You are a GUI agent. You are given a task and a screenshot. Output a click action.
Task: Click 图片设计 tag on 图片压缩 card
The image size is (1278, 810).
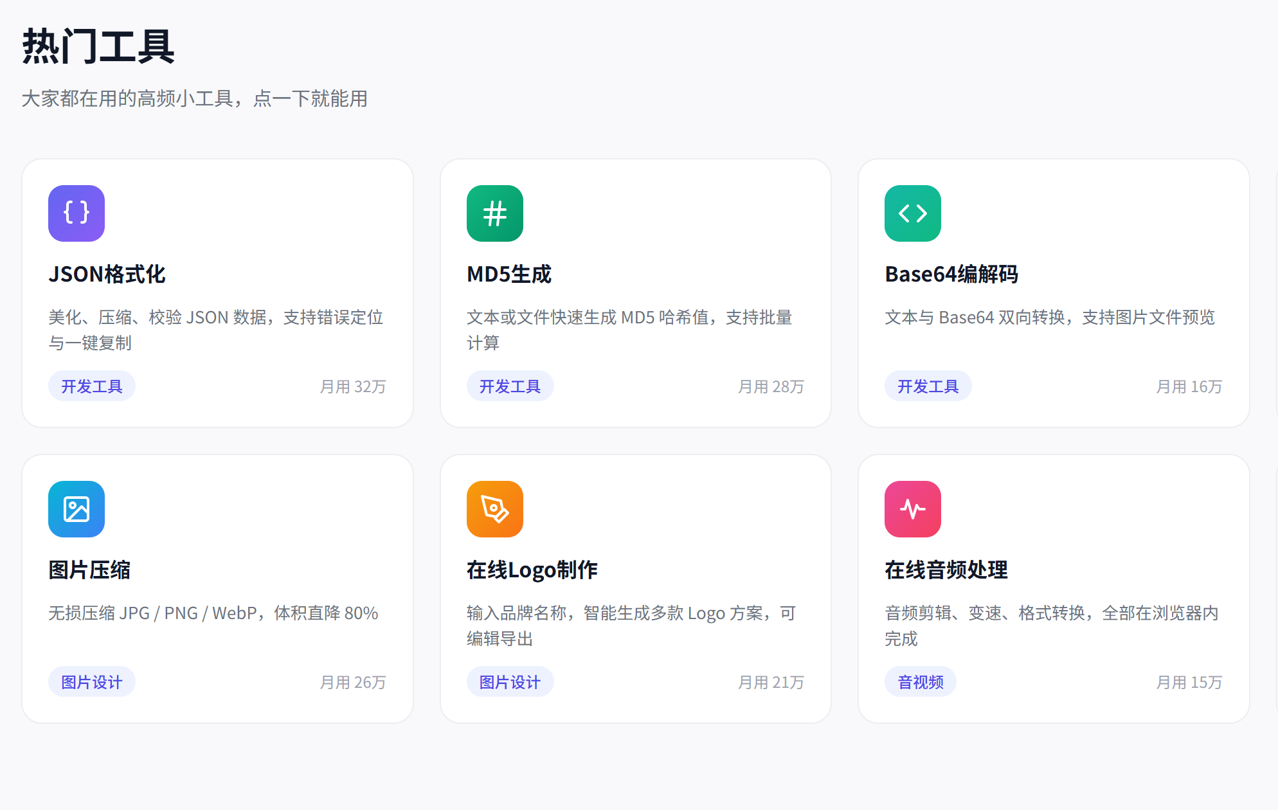[x=92, y=682]
